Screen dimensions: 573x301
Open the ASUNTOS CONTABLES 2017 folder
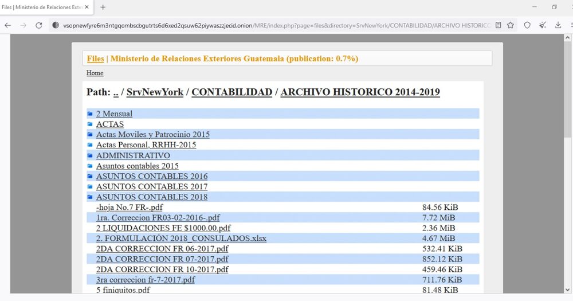tap(152, 186)
